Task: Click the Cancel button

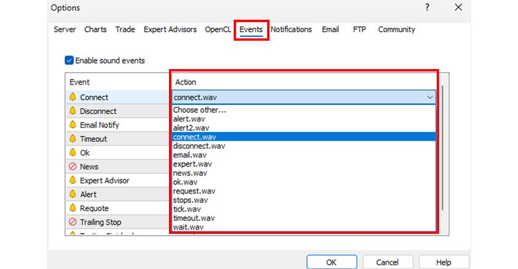Action: pyautogui.click(x=387, y=262)
